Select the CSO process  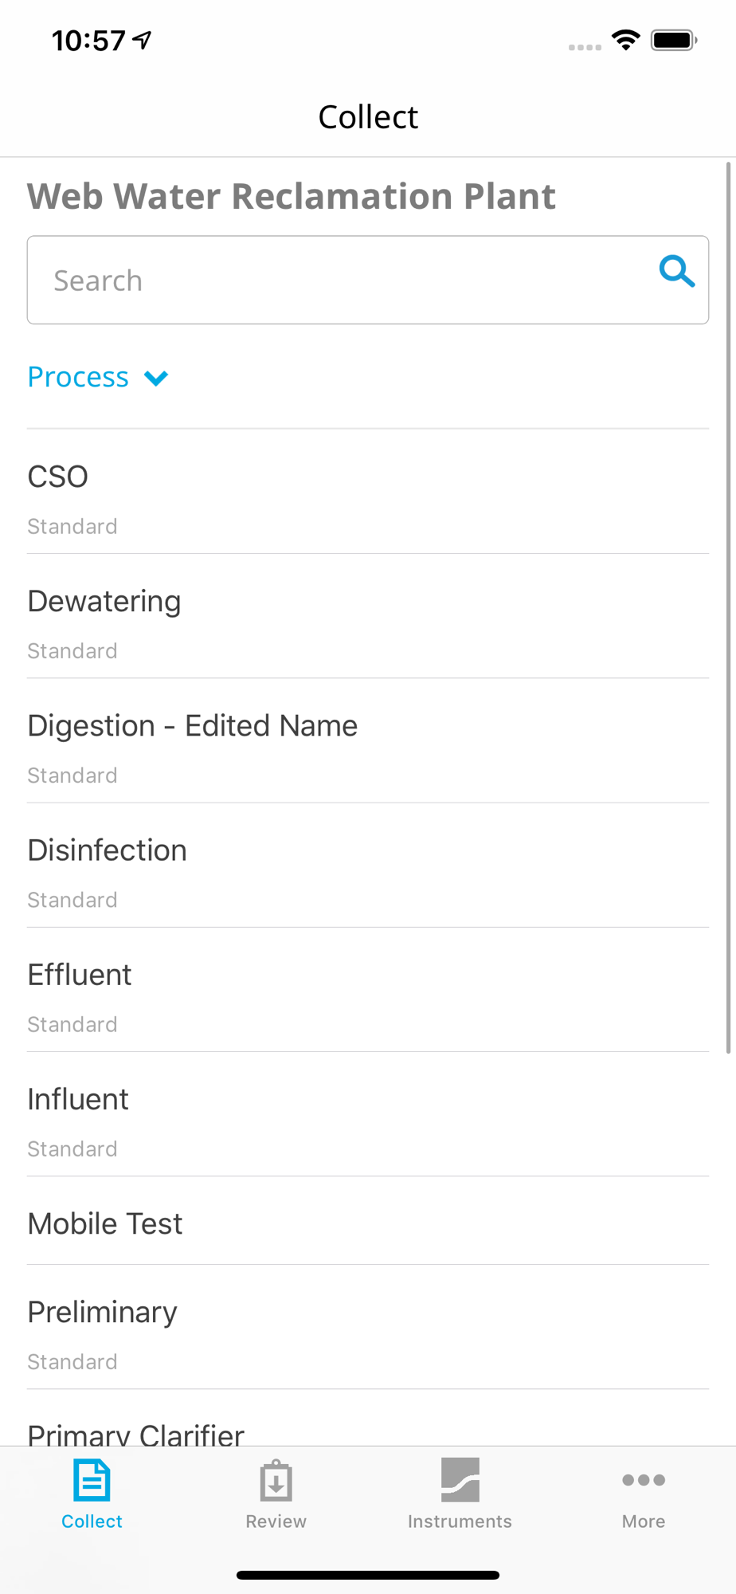coord(368,492)
